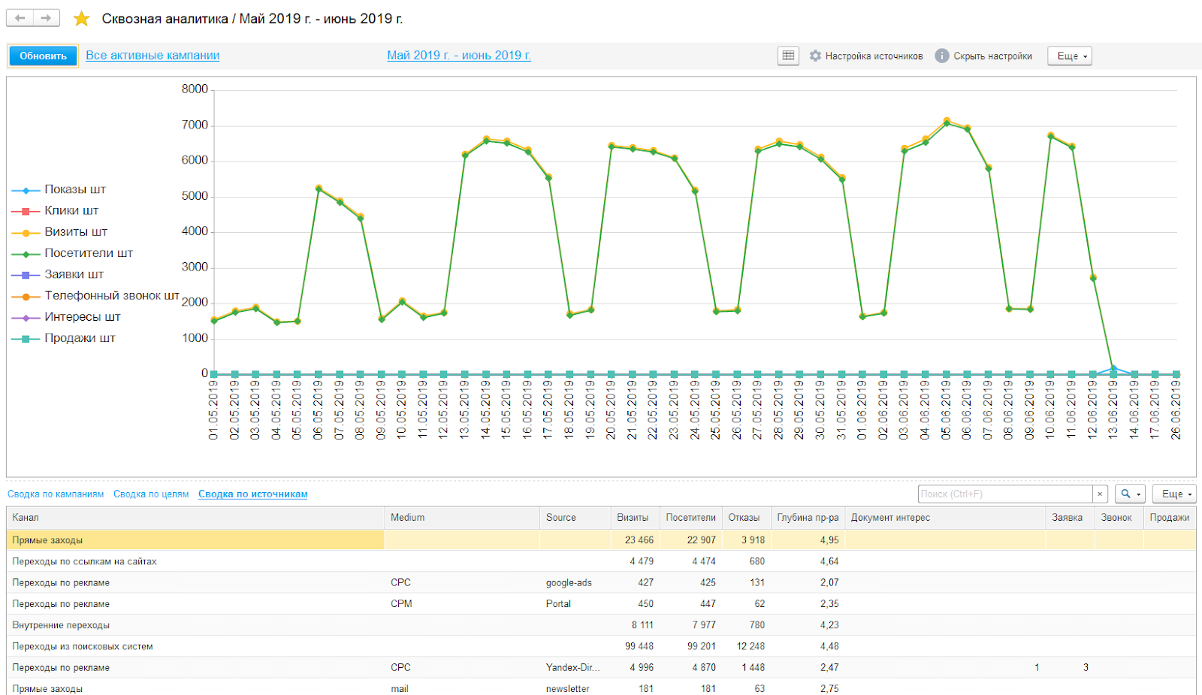Viewport: 1202px width, 695px height.
Task: Open the top Еще dropdown menu
Action: pos(1070,56)
